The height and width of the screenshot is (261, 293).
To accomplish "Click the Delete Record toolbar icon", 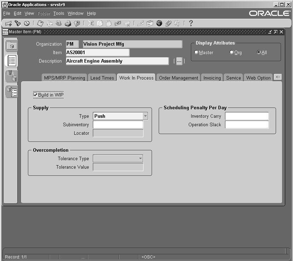I will [127, 23].
